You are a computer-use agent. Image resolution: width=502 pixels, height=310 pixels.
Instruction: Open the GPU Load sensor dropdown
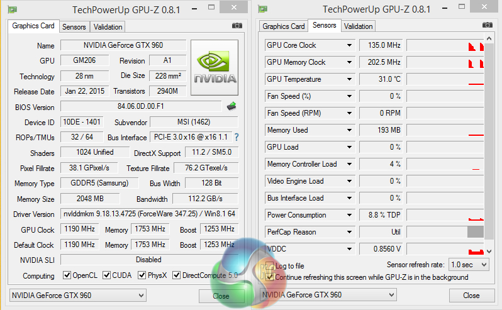pos(349,147)
